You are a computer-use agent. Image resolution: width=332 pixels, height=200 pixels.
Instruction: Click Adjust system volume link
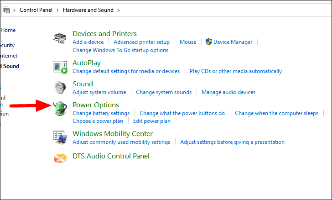(x=99, y=92)
